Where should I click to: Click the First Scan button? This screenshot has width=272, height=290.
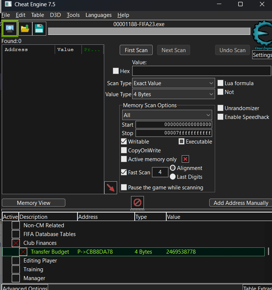tap(136, 50)
